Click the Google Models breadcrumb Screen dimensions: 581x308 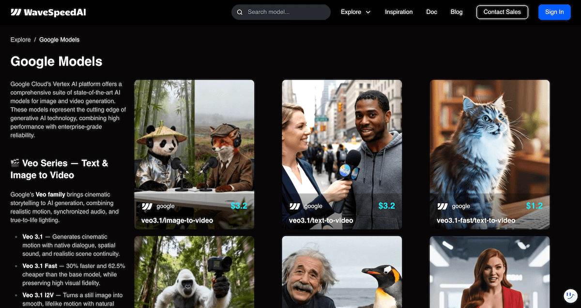(59, 40)
